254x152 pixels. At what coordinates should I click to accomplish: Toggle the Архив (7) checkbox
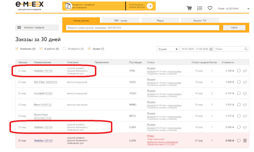[89, 49]
